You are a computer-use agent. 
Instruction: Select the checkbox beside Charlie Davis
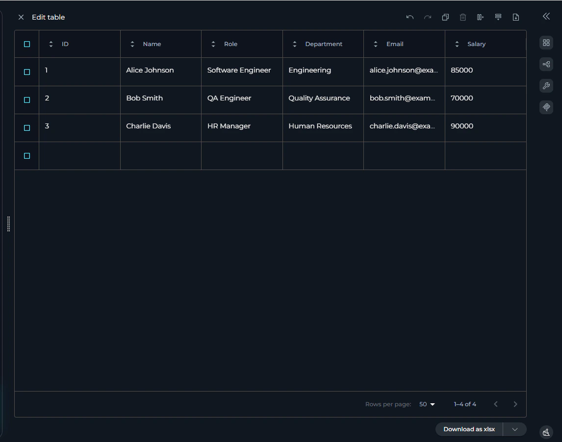click(x=27, y=127)
